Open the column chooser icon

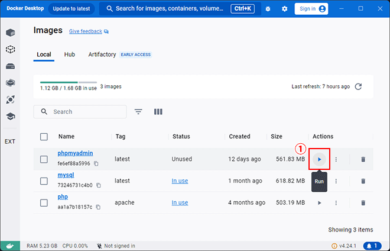(x=158, y=112)
